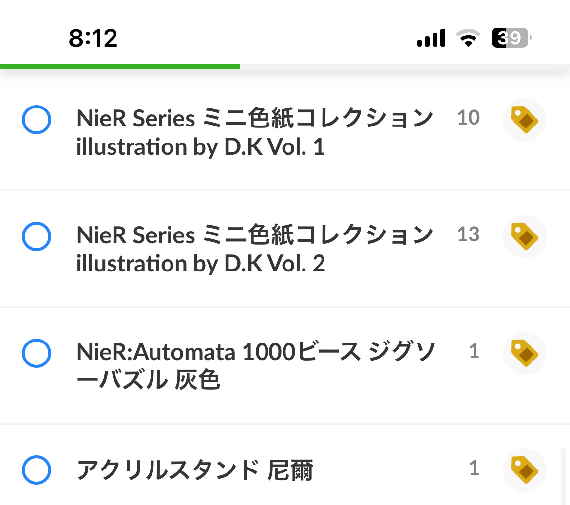The width and height of the screenshot is (570, 505).
Task: Open the アクリルスタンド 尼爾 entry text
Action: 195,470
